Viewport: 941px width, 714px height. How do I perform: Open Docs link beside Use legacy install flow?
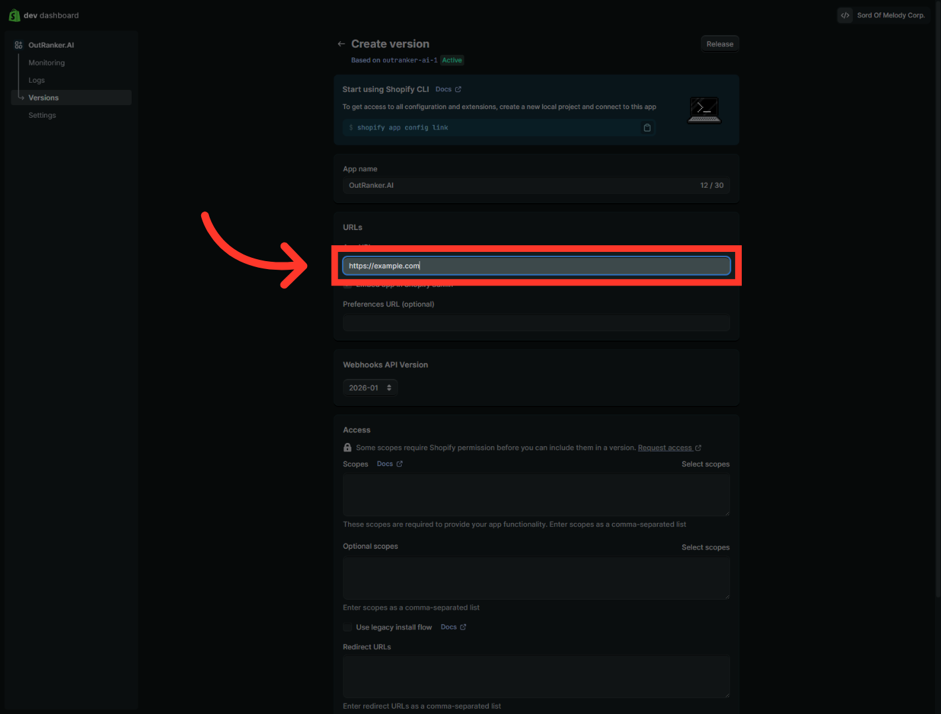click(x=453, y=627)
